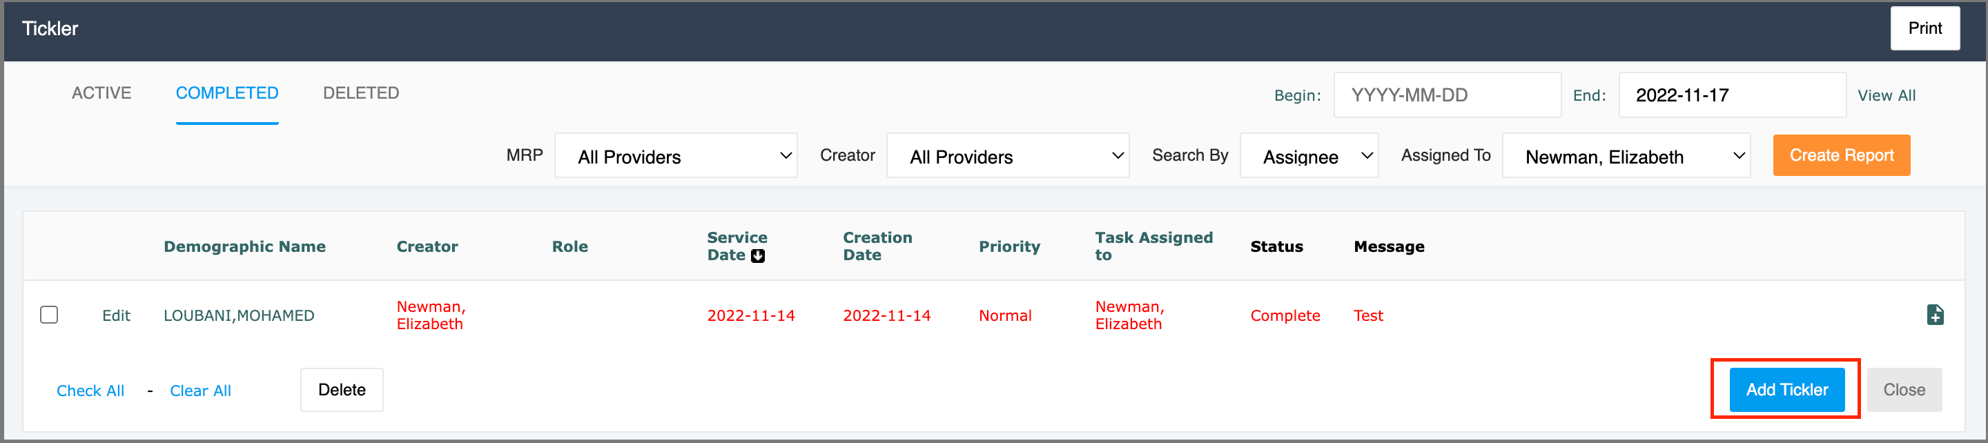
Task: Switch to the DELETED tab
Action: pyautogui.click(x=360, y=93)
